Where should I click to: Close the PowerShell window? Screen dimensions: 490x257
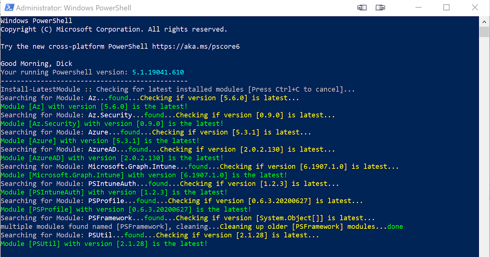click(475, 7)
